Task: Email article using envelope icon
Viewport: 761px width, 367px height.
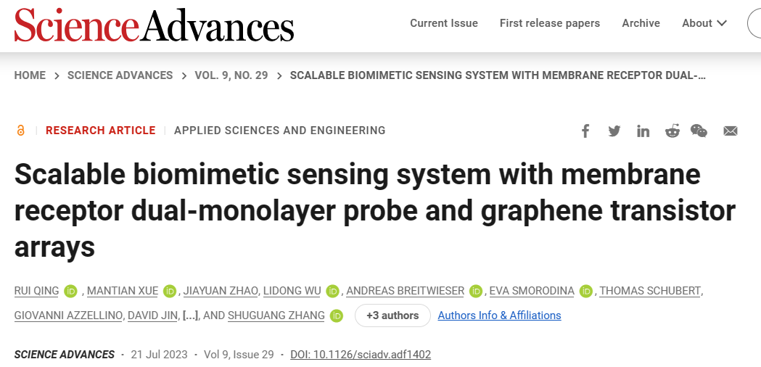Action: pos(731,131)
